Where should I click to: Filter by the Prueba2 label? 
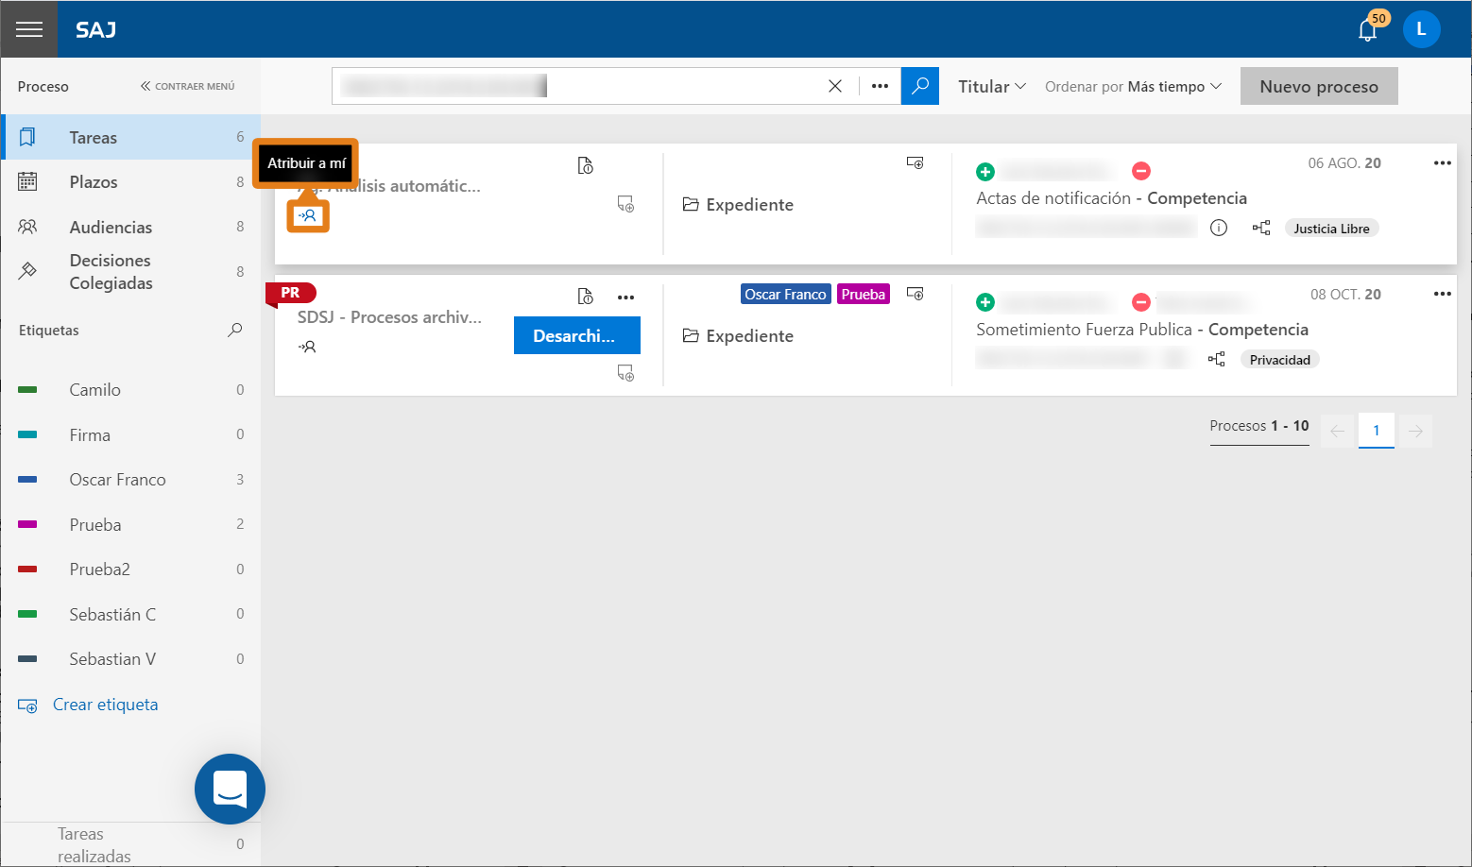[130, 569]
